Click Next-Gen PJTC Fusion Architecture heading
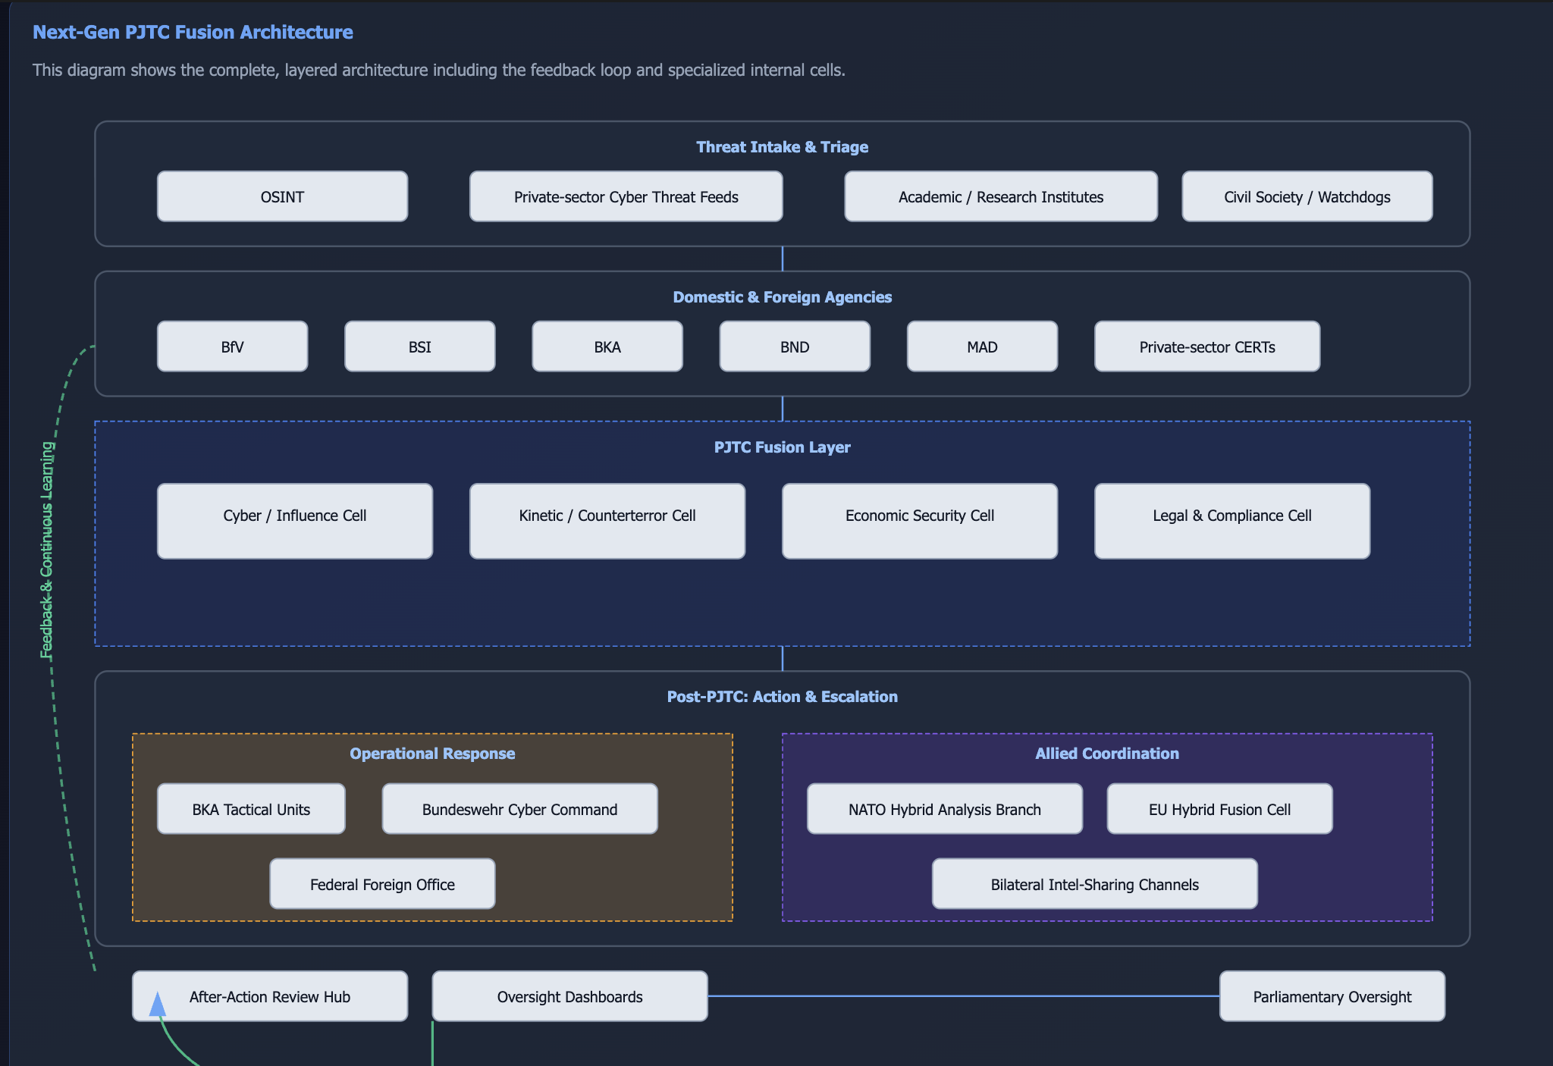Viewport: 1553px width, 1066px height. coord(193,32)
